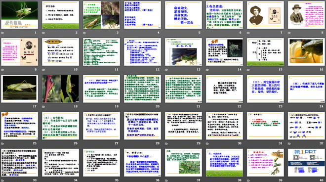Click the animation star icon under slide 3
This screenshot has height=182, width=326.
[x=84, y=33]
